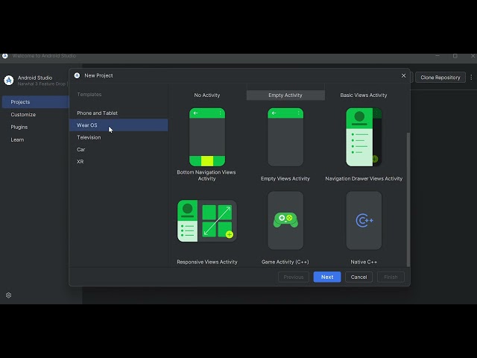Viewport: 477px width, 358px height.
Task: Choose the Empty Activity template label
Action: coord(285,95)
